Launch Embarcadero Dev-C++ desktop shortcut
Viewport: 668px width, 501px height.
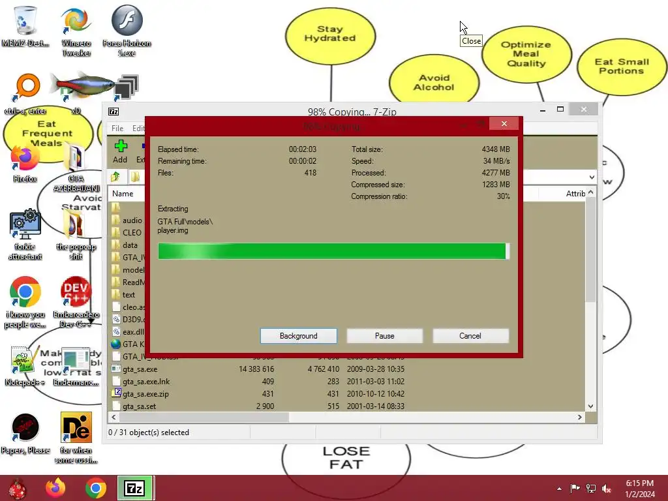[x=76, y=303]
